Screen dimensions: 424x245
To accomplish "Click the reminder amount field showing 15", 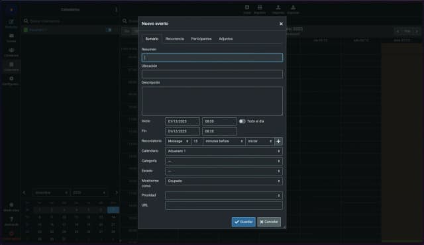I will tap(197, 141).
